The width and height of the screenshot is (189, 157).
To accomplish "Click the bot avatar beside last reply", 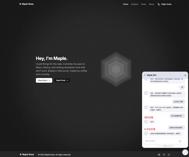I will [146, 133].
